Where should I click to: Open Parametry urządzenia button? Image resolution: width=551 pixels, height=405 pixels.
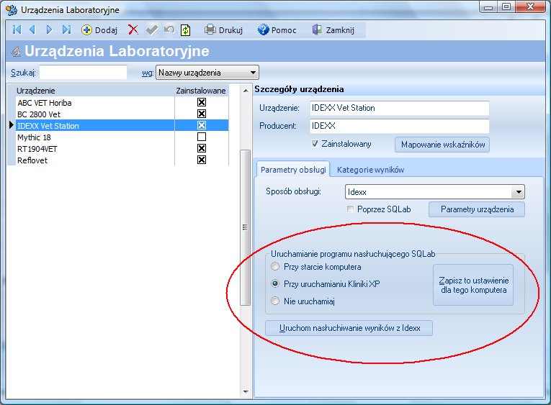click(477, 209)
